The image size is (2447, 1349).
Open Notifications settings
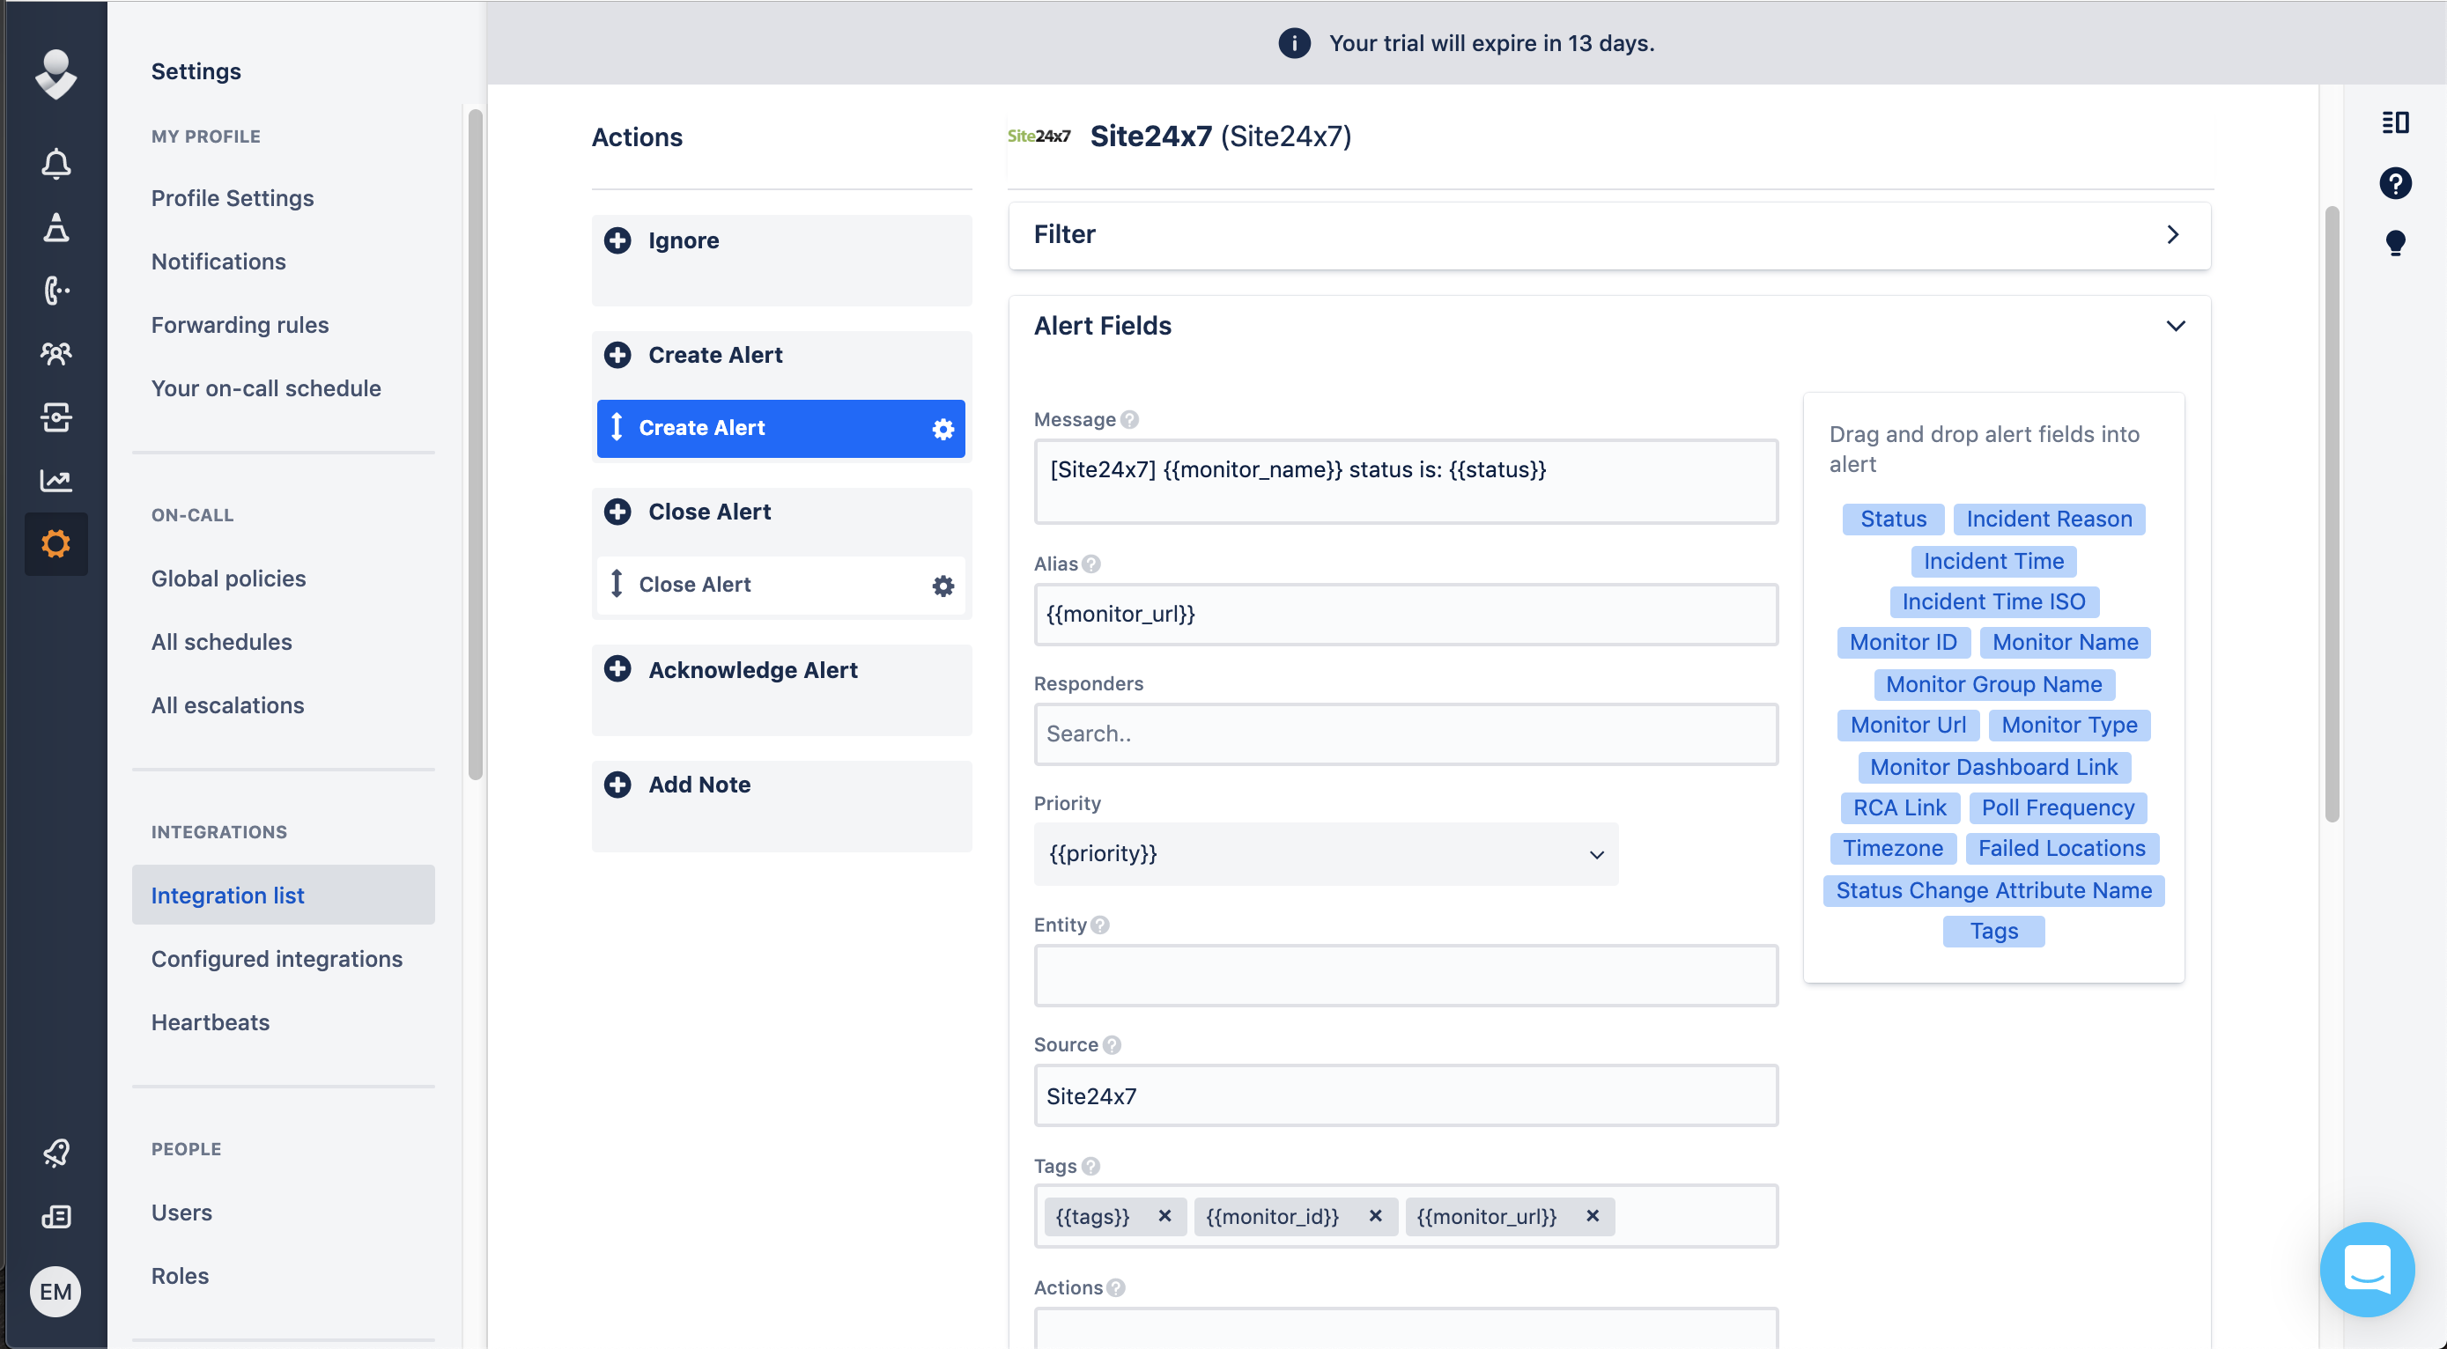click(x=218, y=261)
